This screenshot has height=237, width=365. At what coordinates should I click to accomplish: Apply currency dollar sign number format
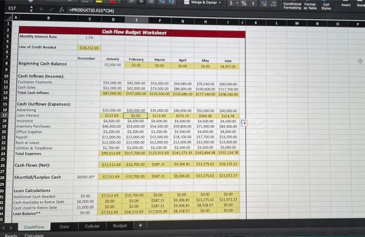[231, 3]
